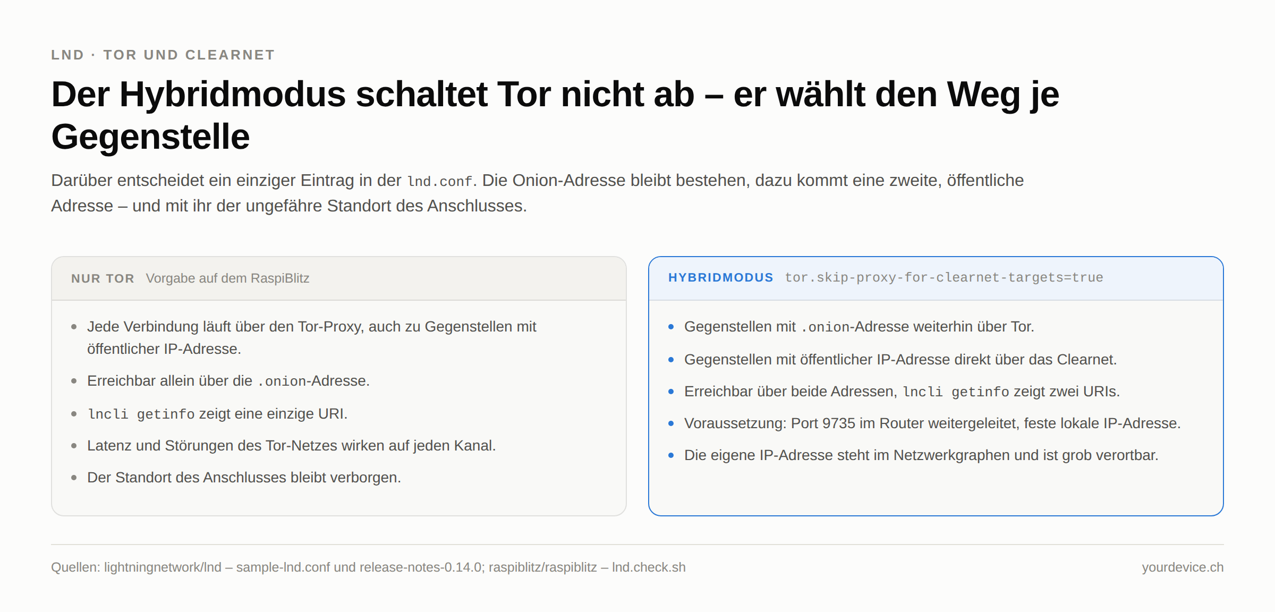Click code 'tor.skip-proxy-for-clearnet-targets=true'
The image size is (1275, 612).
(943, 277)
